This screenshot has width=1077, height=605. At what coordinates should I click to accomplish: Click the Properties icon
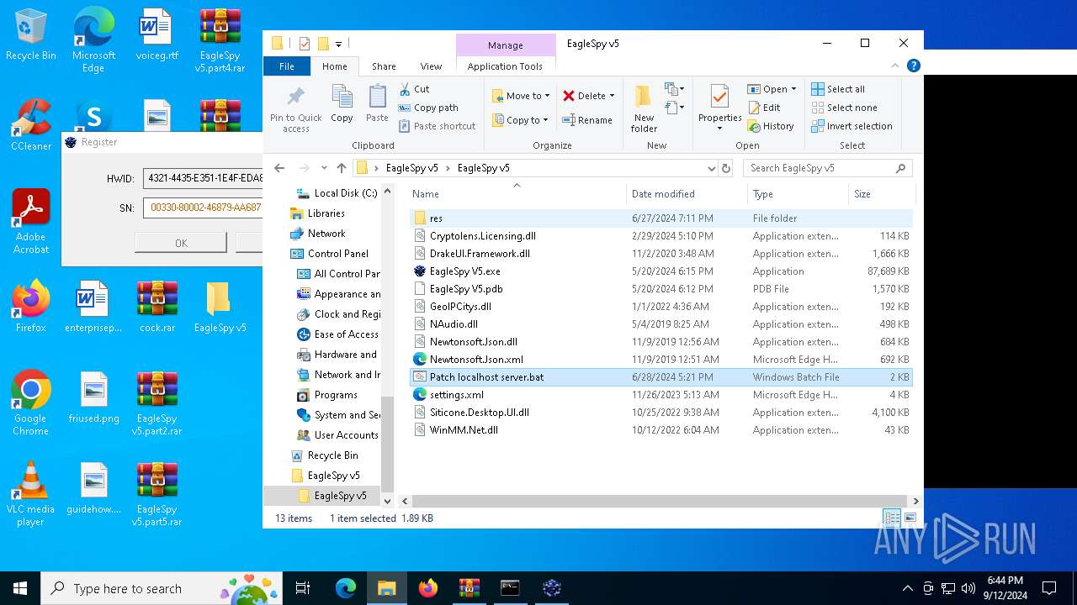(x=719, y=97)
